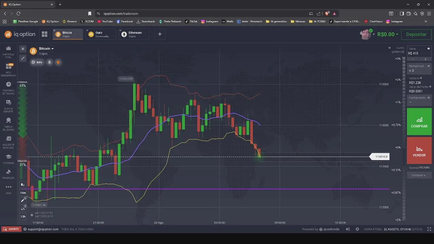434x244 pixels.
Task: Add a new asset tab with plus
Action: pos(160,34)
